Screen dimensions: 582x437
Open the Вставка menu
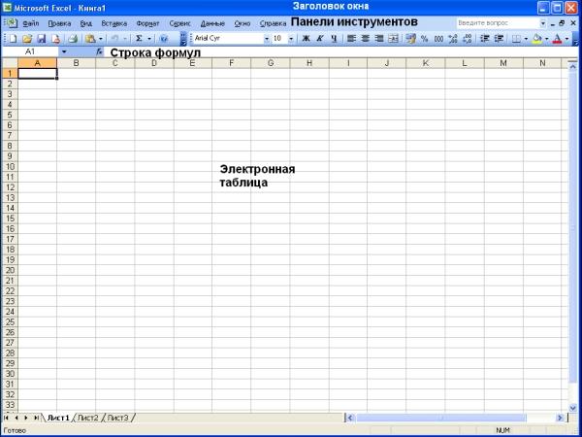click(x=114, y=22)
